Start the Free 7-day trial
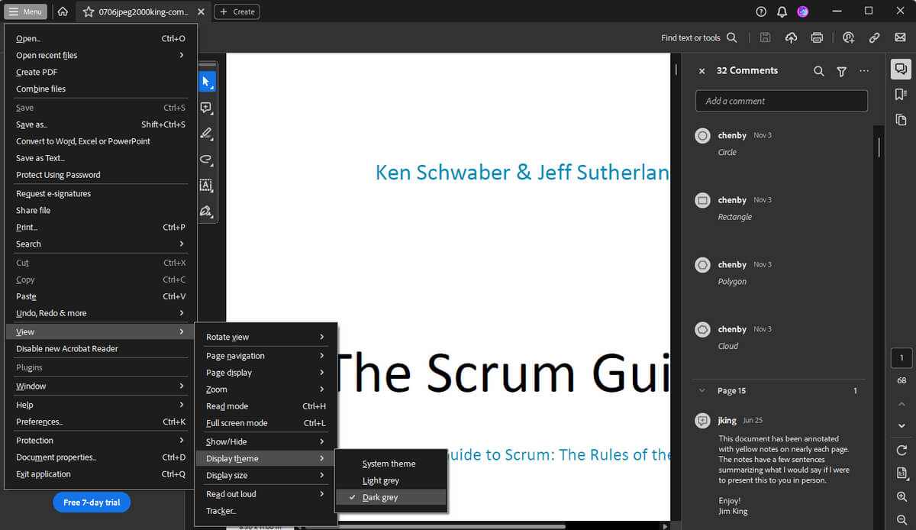Image resolution: width=916 pixels, height=530 pixels. pyautogui.click(x=92, y=502)
